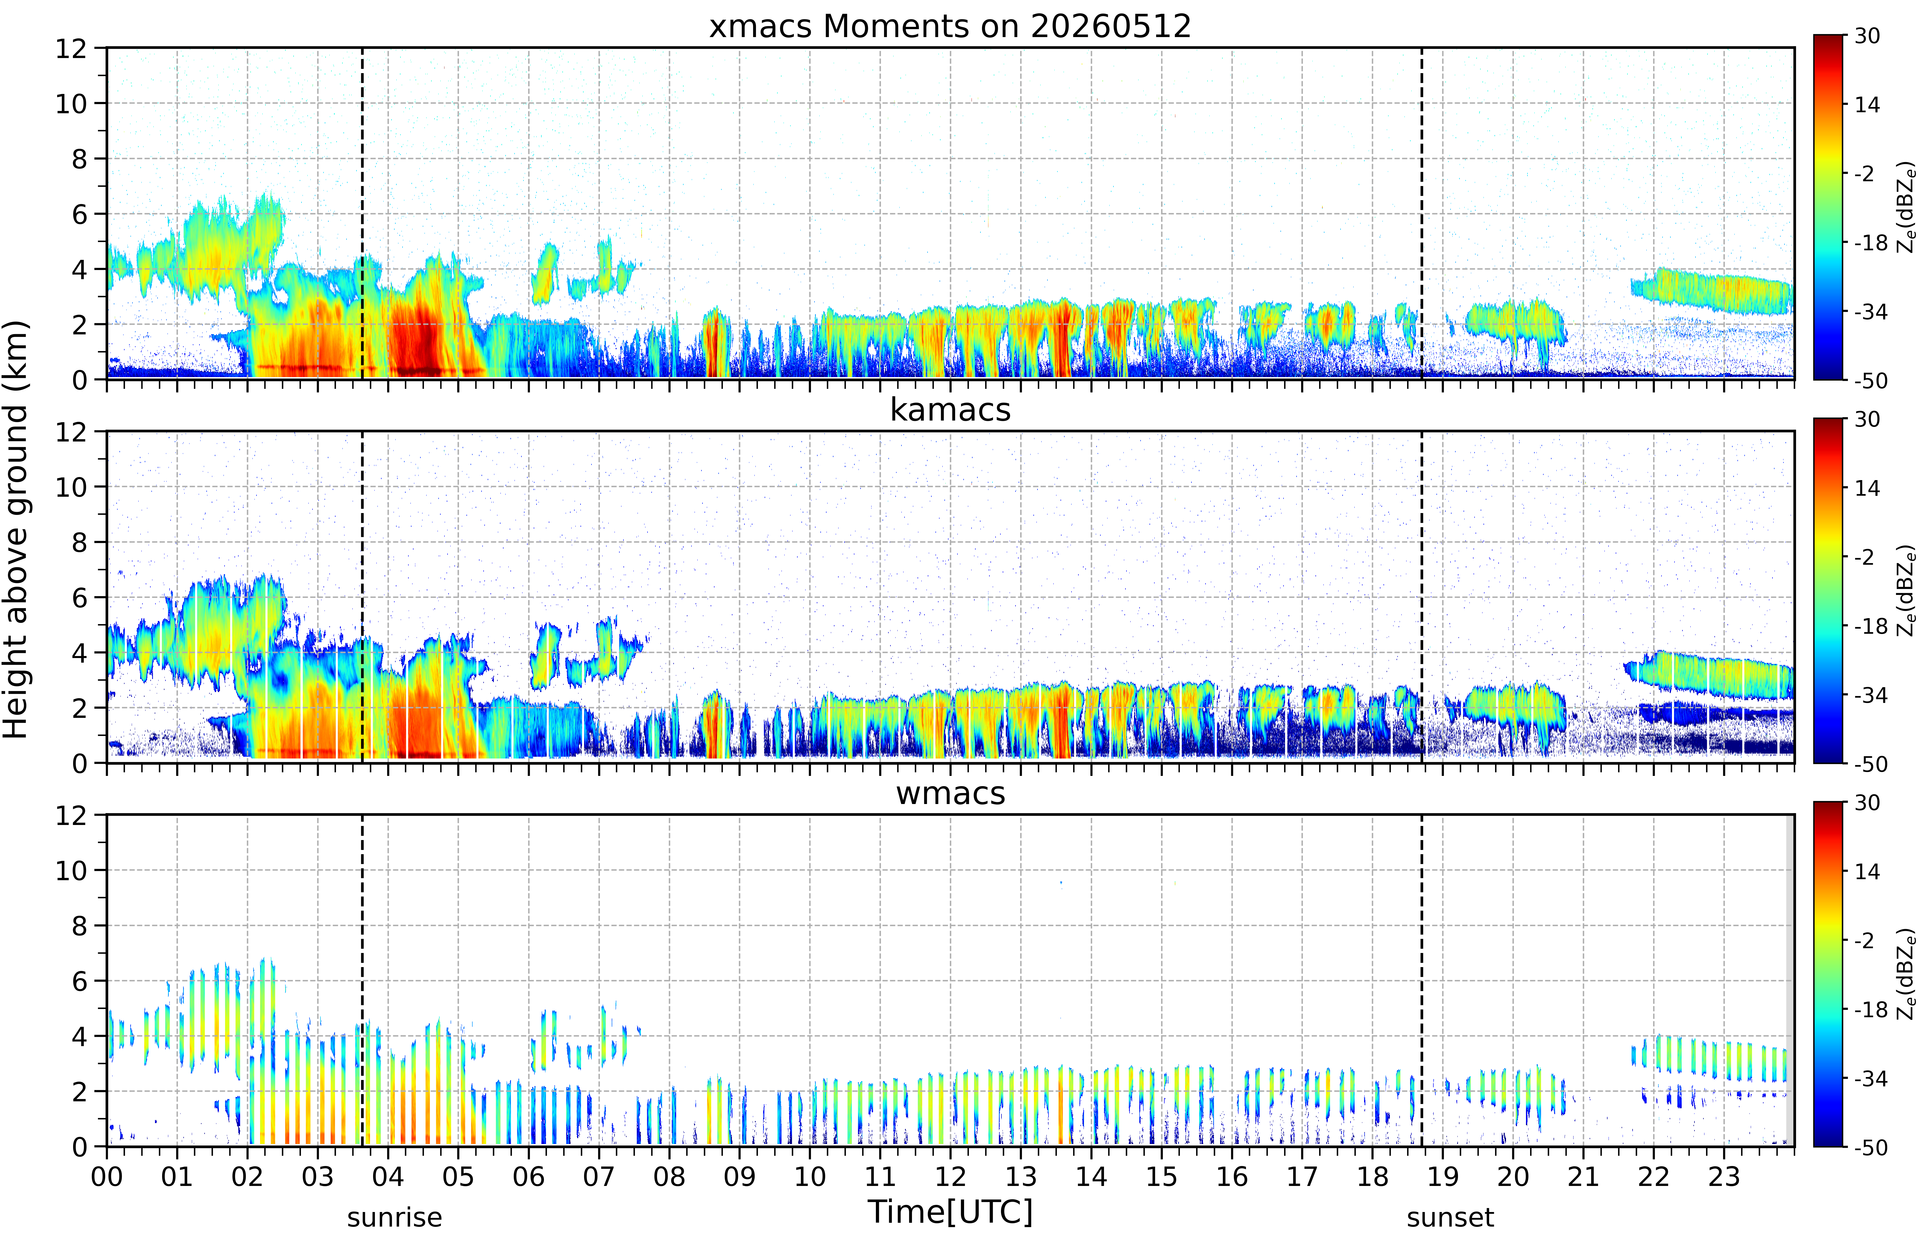The image size is (1930, 1245).
Task: Click the '30' label atop xmacs color bar
Action: (1867, 36)
